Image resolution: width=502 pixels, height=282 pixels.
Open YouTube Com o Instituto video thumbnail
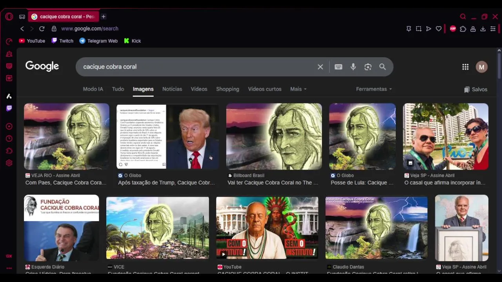(x=267, y=228)
